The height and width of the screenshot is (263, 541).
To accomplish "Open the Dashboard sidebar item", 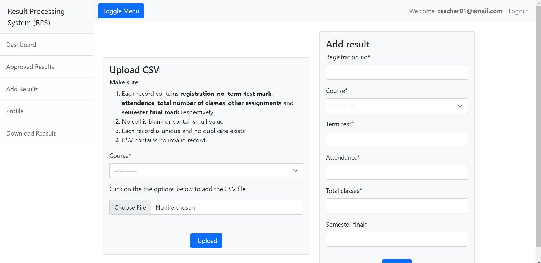I will (21, 45).
